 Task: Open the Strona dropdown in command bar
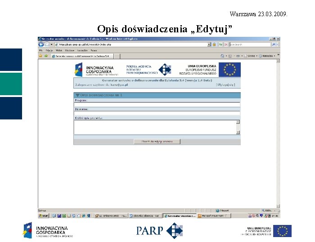tap(251, 56)
